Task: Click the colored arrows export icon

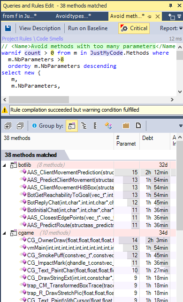Action: click(x=108, y=126)
